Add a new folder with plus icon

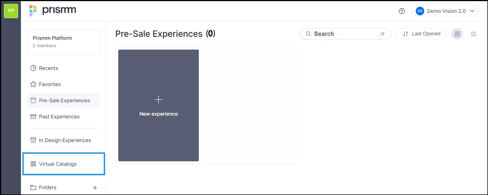click(x=95, y=188)
